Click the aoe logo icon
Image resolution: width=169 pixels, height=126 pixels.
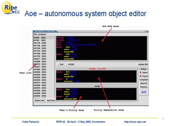144,92
